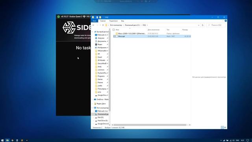The width and height of the screenshot is (252, 142).
Task: Click the Wi-Fi icon in SideQuest's header
Action: click(84, 17)
